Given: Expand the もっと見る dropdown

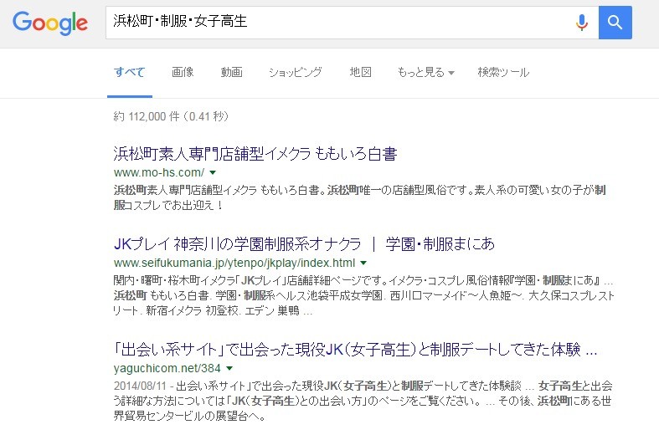Looking at the screenshot, I should click(425, 72).
